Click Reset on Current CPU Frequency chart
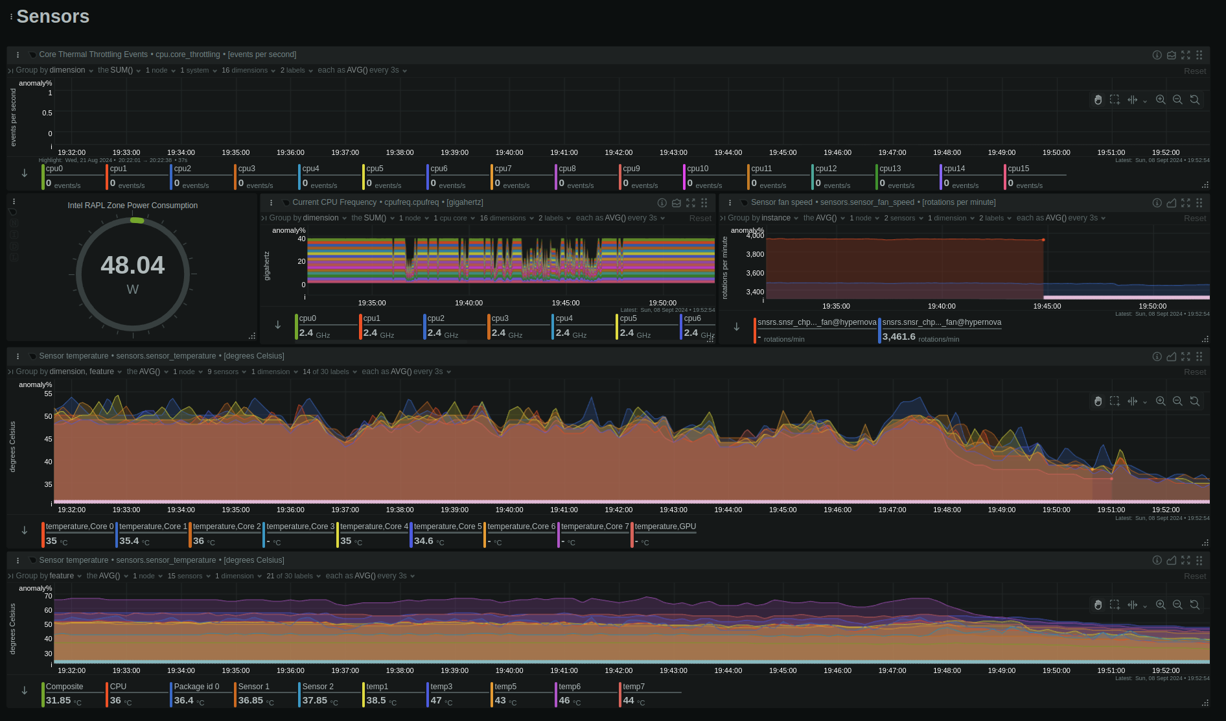Image resolution: width=1226 pixels, height=721 pixels. 700,219
